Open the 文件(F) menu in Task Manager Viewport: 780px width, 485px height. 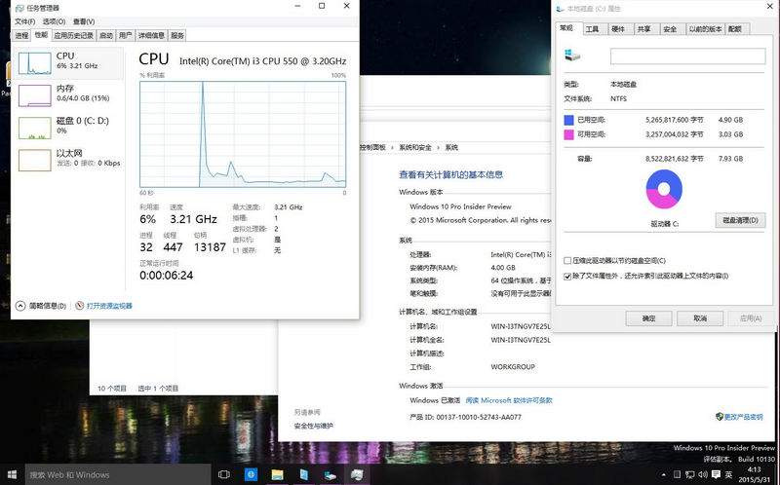[25, 21]
